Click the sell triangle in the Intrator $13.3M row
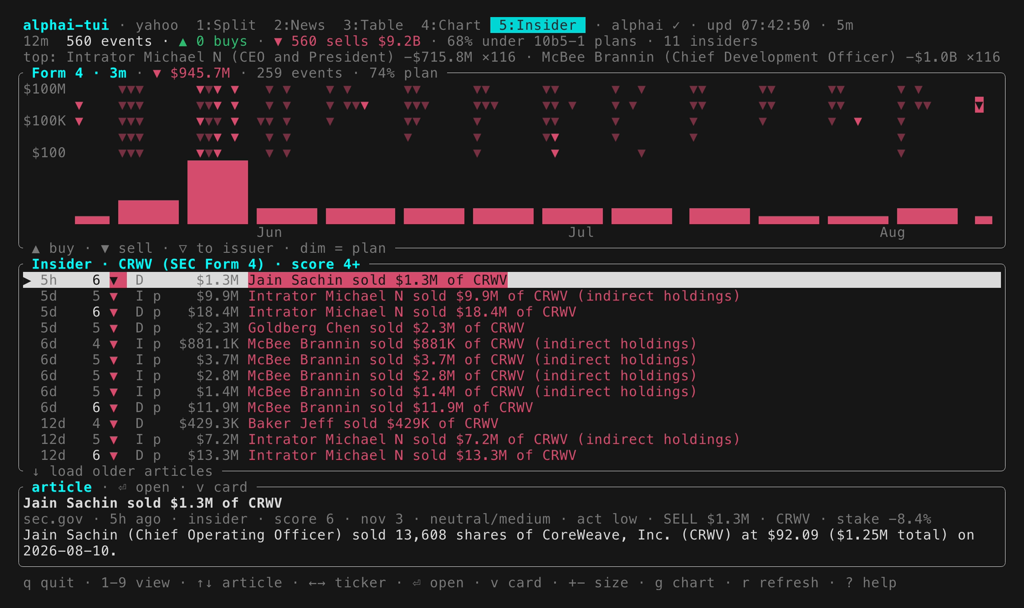1024x608 pixels. coord(114,456)
